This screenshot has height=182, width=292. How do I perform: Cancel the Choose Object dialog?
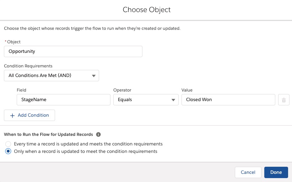pos(248,172)
